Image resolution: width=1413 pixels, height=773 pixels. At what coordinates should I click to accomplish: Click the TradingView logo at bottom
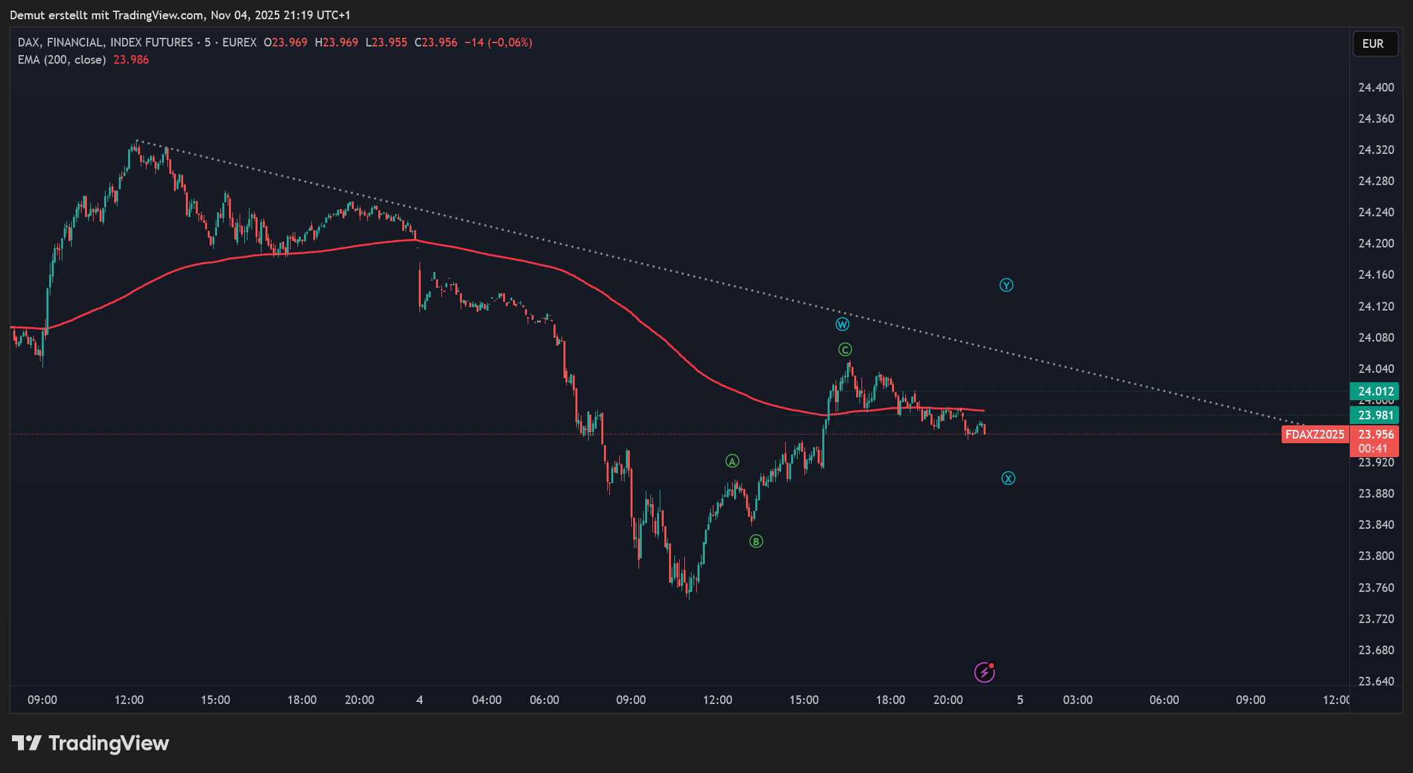[x=90, y=743]
